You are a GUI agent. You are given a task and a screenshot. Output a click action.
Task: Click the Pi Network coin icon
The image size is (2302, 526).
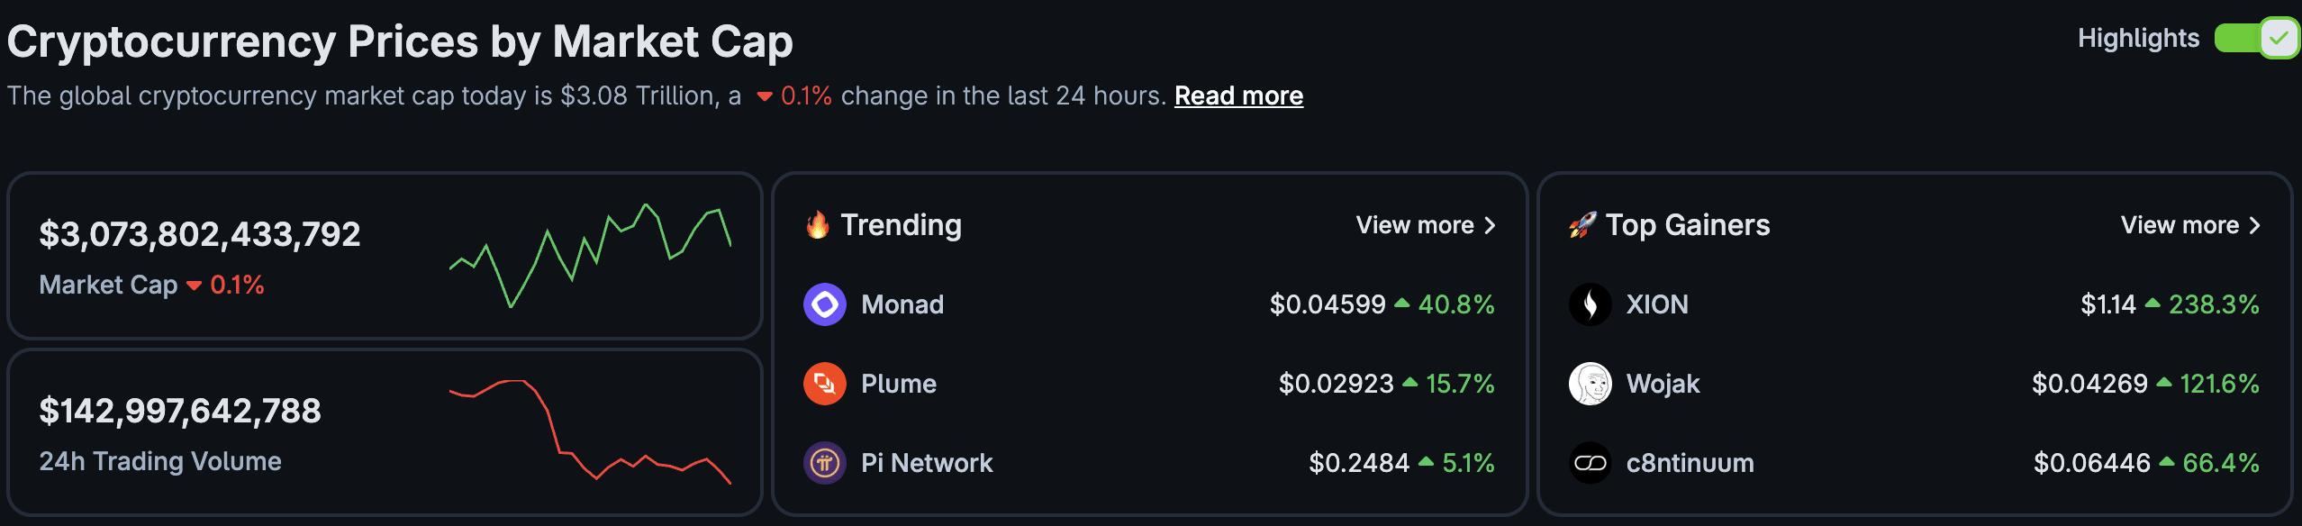coord(824,463)
